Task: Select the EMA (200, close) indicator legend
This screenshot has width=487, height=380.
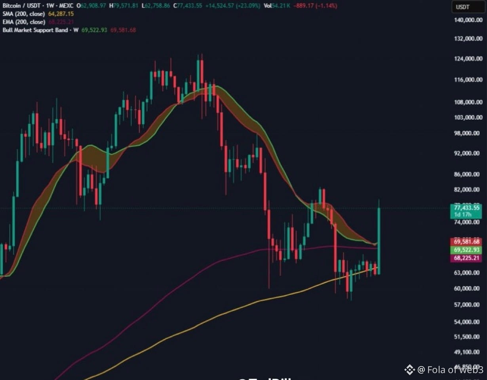Action: click(x=23, y=22)
